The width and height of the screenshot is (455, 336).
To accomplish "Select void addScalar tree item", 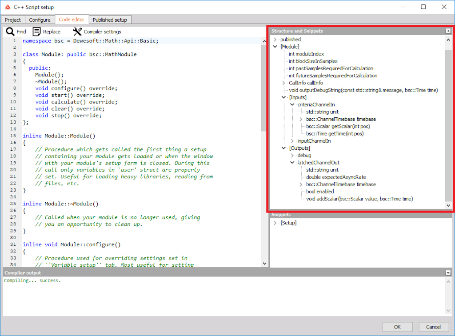I will click(359, 199).
